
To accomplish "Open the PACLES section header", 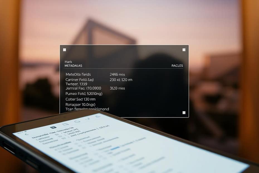I will (177, 66).
